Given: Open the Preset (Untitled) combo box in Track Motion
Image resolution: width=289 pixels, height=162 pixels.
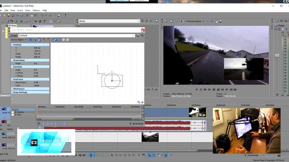Looking at the screenshot, I should coord(76,36).
